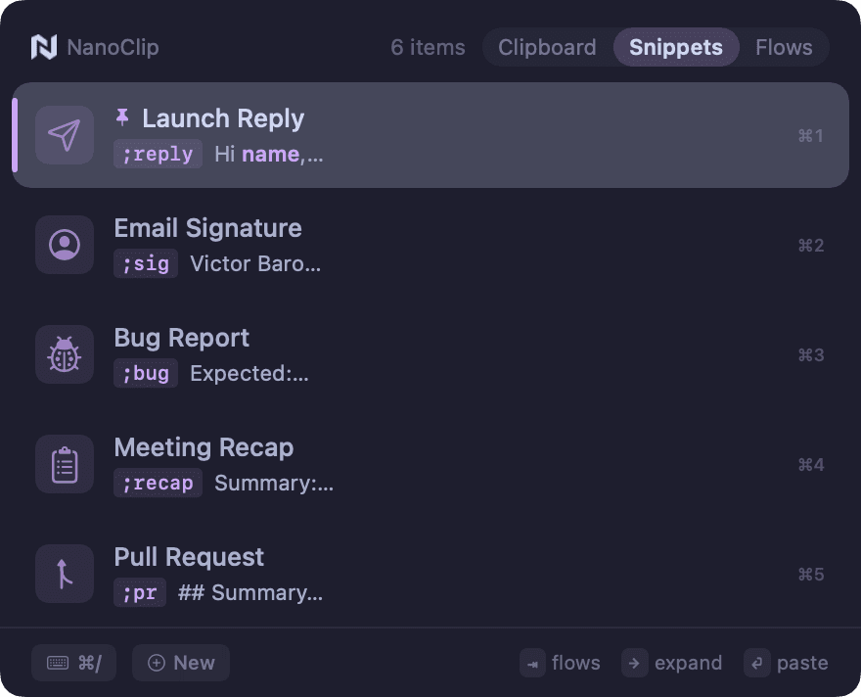Click the ⌘3 shortcut label
This screenshot has height=697, width=861.
(810, 355)
